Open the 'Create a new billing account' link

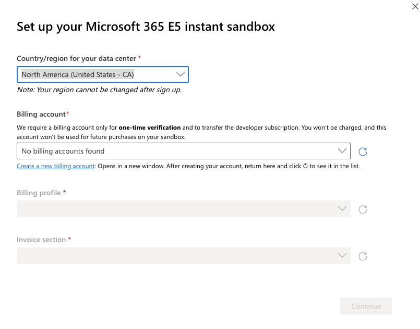56,166
